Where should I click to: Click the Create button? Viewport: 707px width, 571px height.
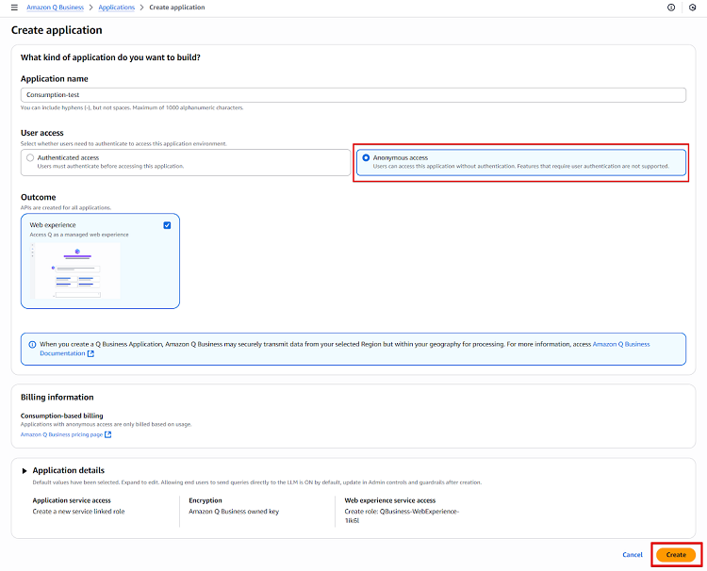676,555
